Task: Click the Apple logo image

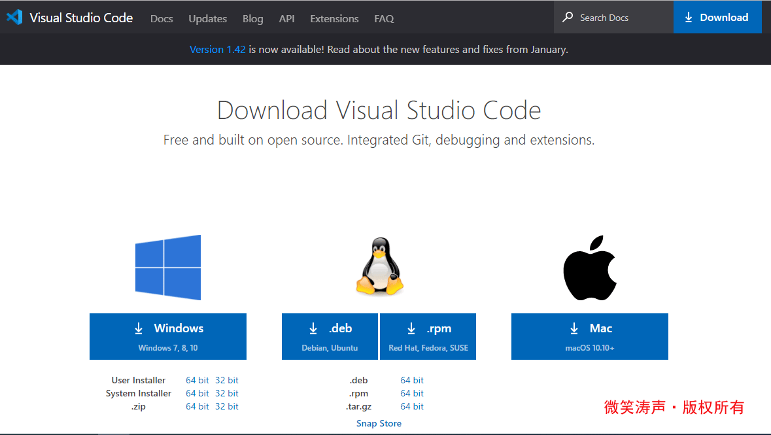Action: (590, 268)
